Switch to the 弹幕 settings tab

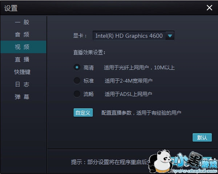23,97
